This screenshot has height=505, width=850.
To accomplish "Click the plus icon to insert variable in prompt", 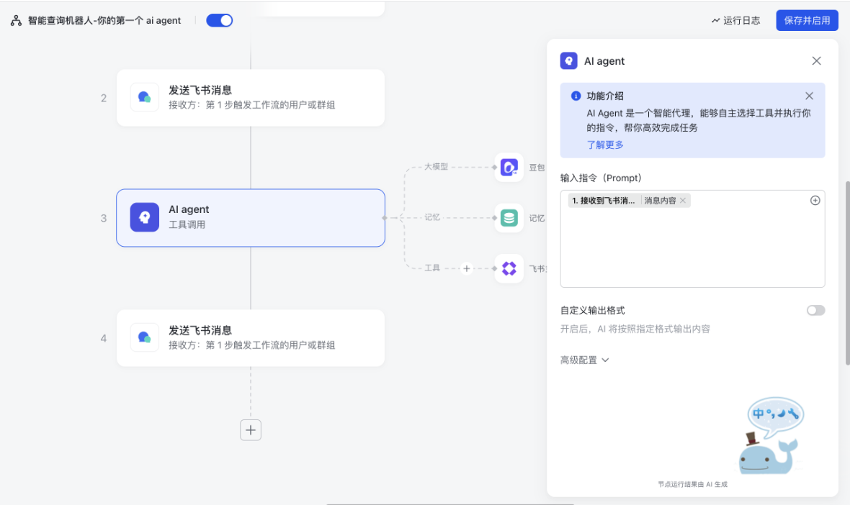I will tap(815, 201).
